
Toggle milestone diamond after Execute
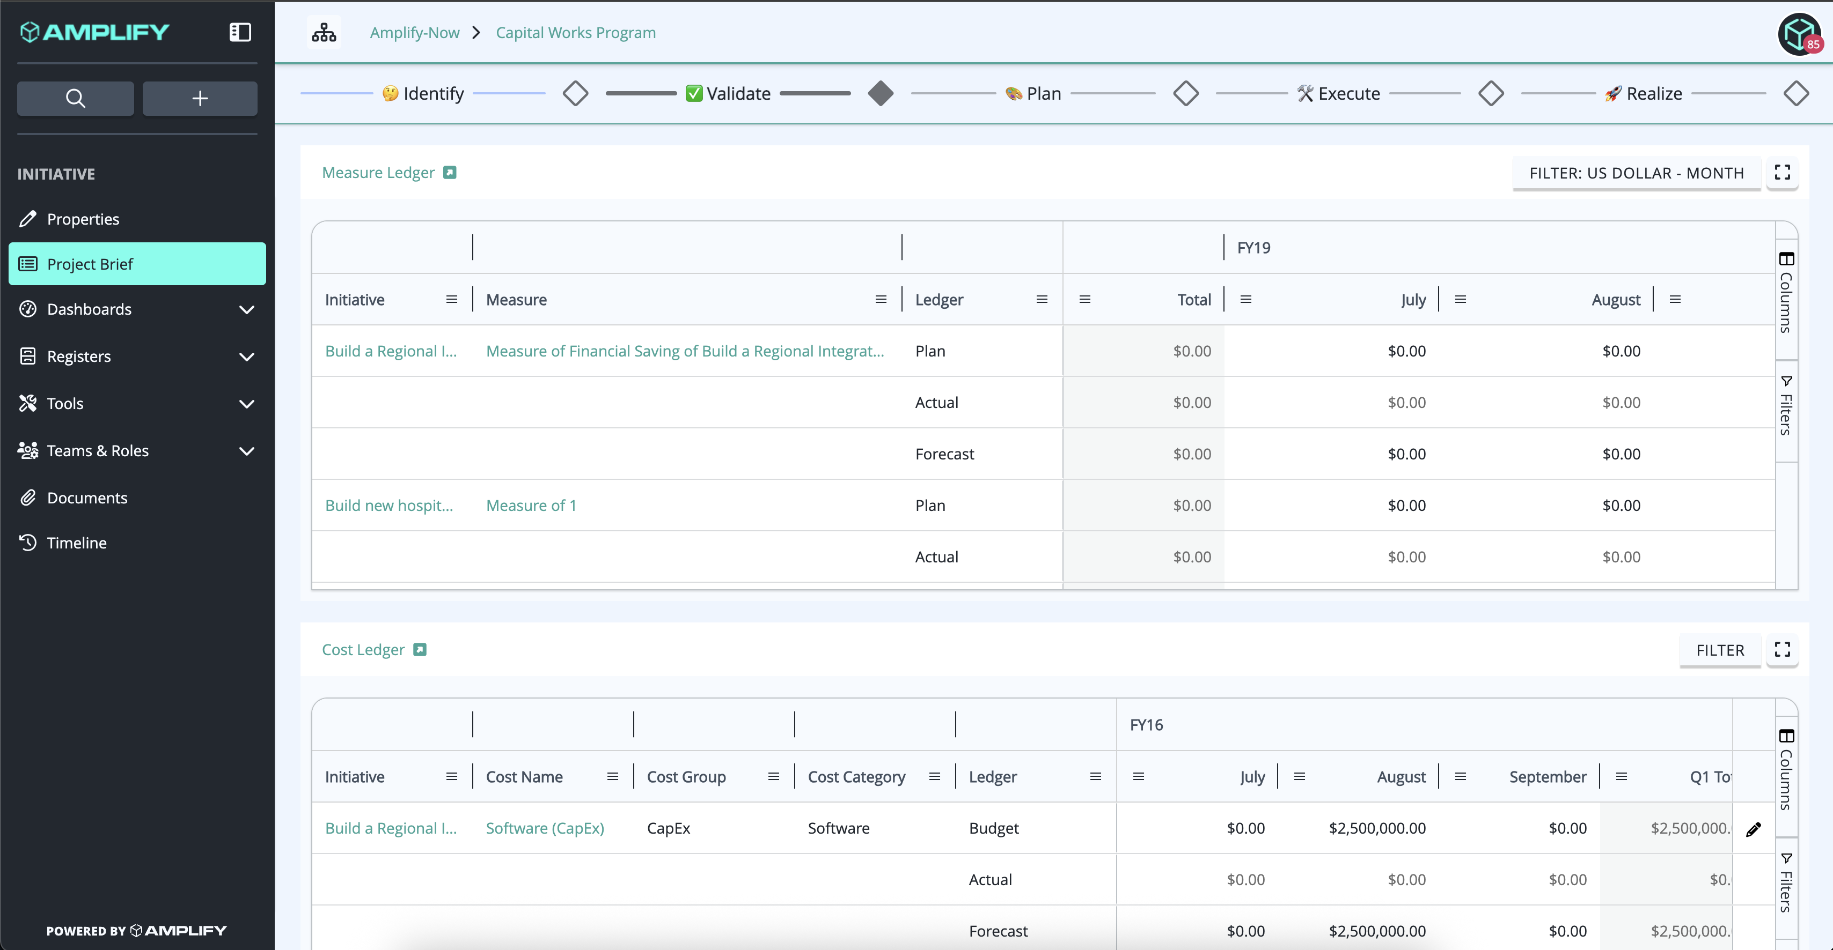click(1491, 93)
